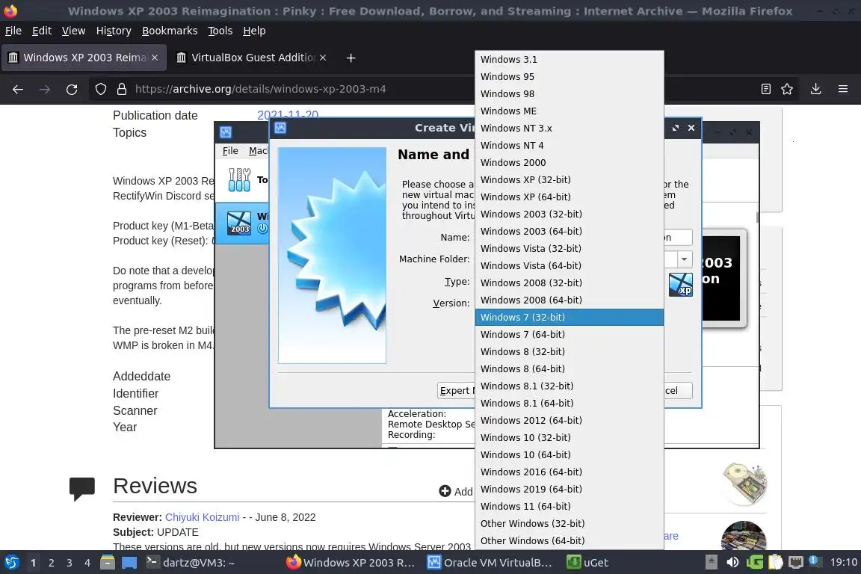The image size is (861, 574).
Task: Select Other Windows (32-bit) entry
Action: (569, 523)
